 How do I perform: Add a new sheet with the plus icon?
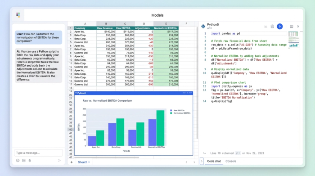(x=72, y=162)
